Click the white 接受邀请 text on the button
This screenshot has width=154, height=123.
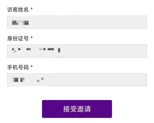pos(77,109)
